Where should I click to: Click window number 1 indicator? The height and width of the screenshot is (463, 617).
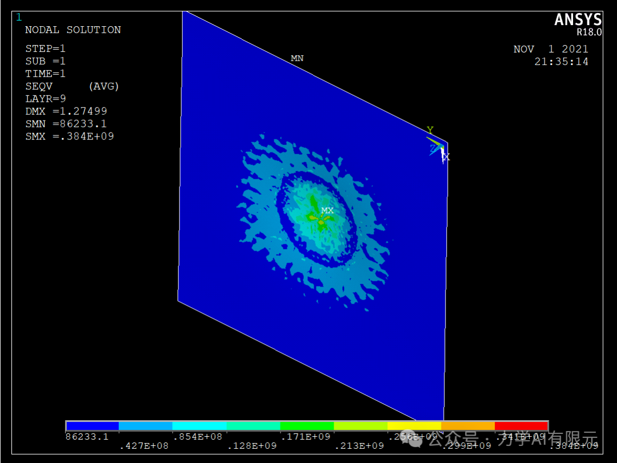(19, 17)
